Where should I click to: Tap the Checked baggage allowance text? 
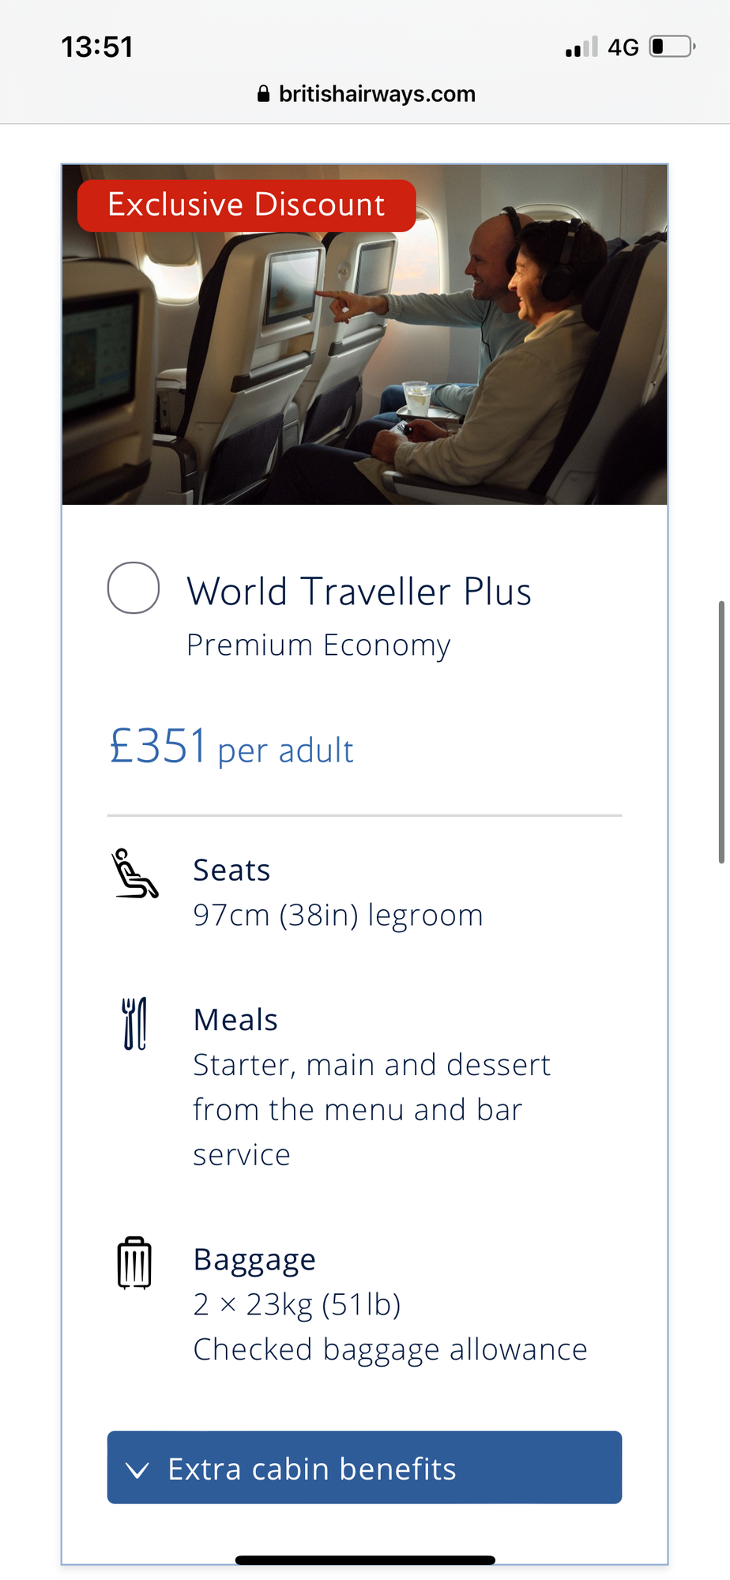(390, 1349)
